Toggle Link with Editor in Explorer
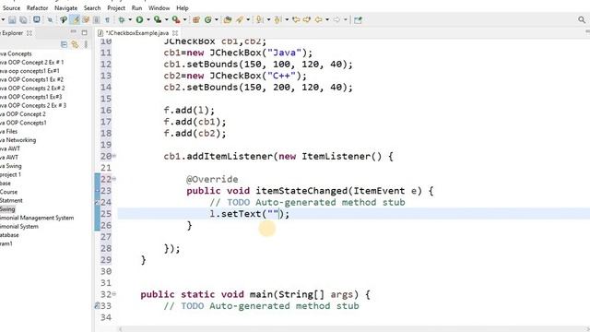The image size is (590, 332). [x=75, y=45]
